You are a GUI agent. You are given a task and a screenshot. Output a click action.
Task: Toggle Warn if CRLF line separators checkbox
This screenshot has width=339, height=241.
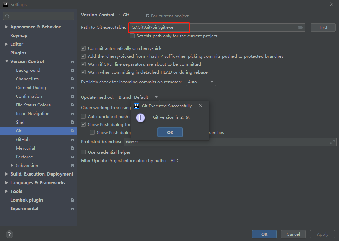[83, 64]
